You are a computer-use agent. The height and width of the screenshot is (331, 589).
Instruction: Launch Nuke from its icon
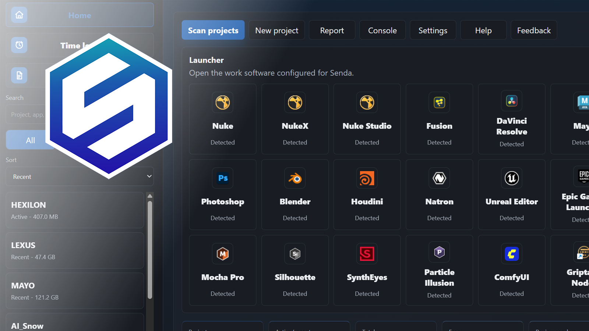click(x=223, y=102)
